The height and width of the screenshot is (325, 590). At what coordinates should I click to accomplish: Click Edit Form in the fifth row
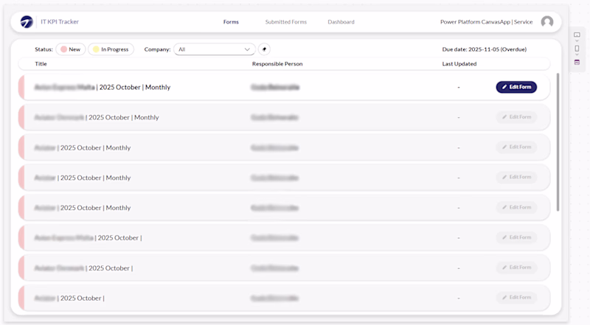tap(516, 207)
